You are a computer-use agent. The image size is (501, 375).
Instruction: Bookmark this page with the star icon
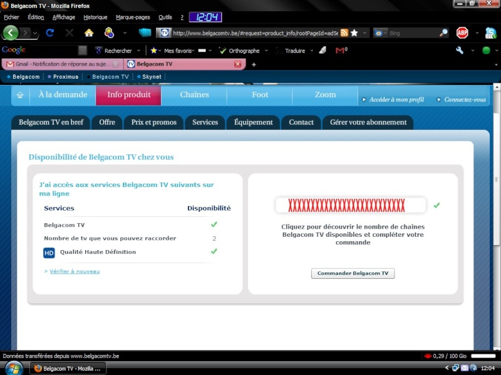354,33
